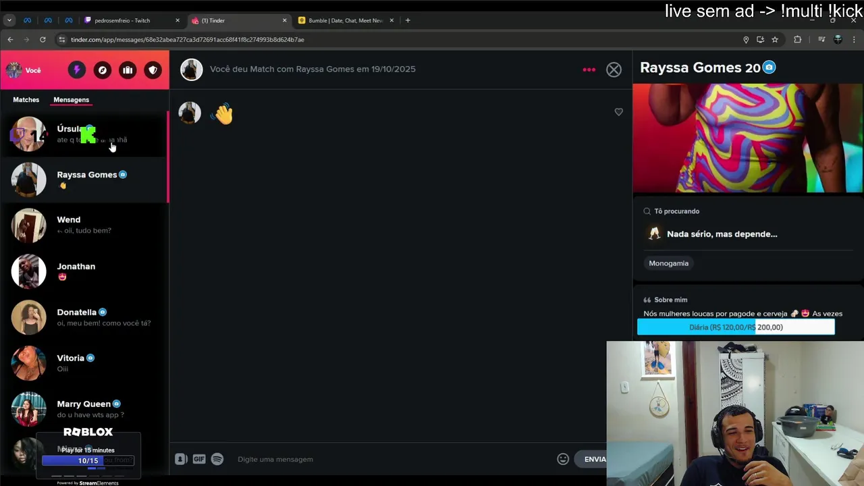Viewport: 864px width, 486px height.
Task: Click the tinder.com URL in address bar
Action: 188,40
